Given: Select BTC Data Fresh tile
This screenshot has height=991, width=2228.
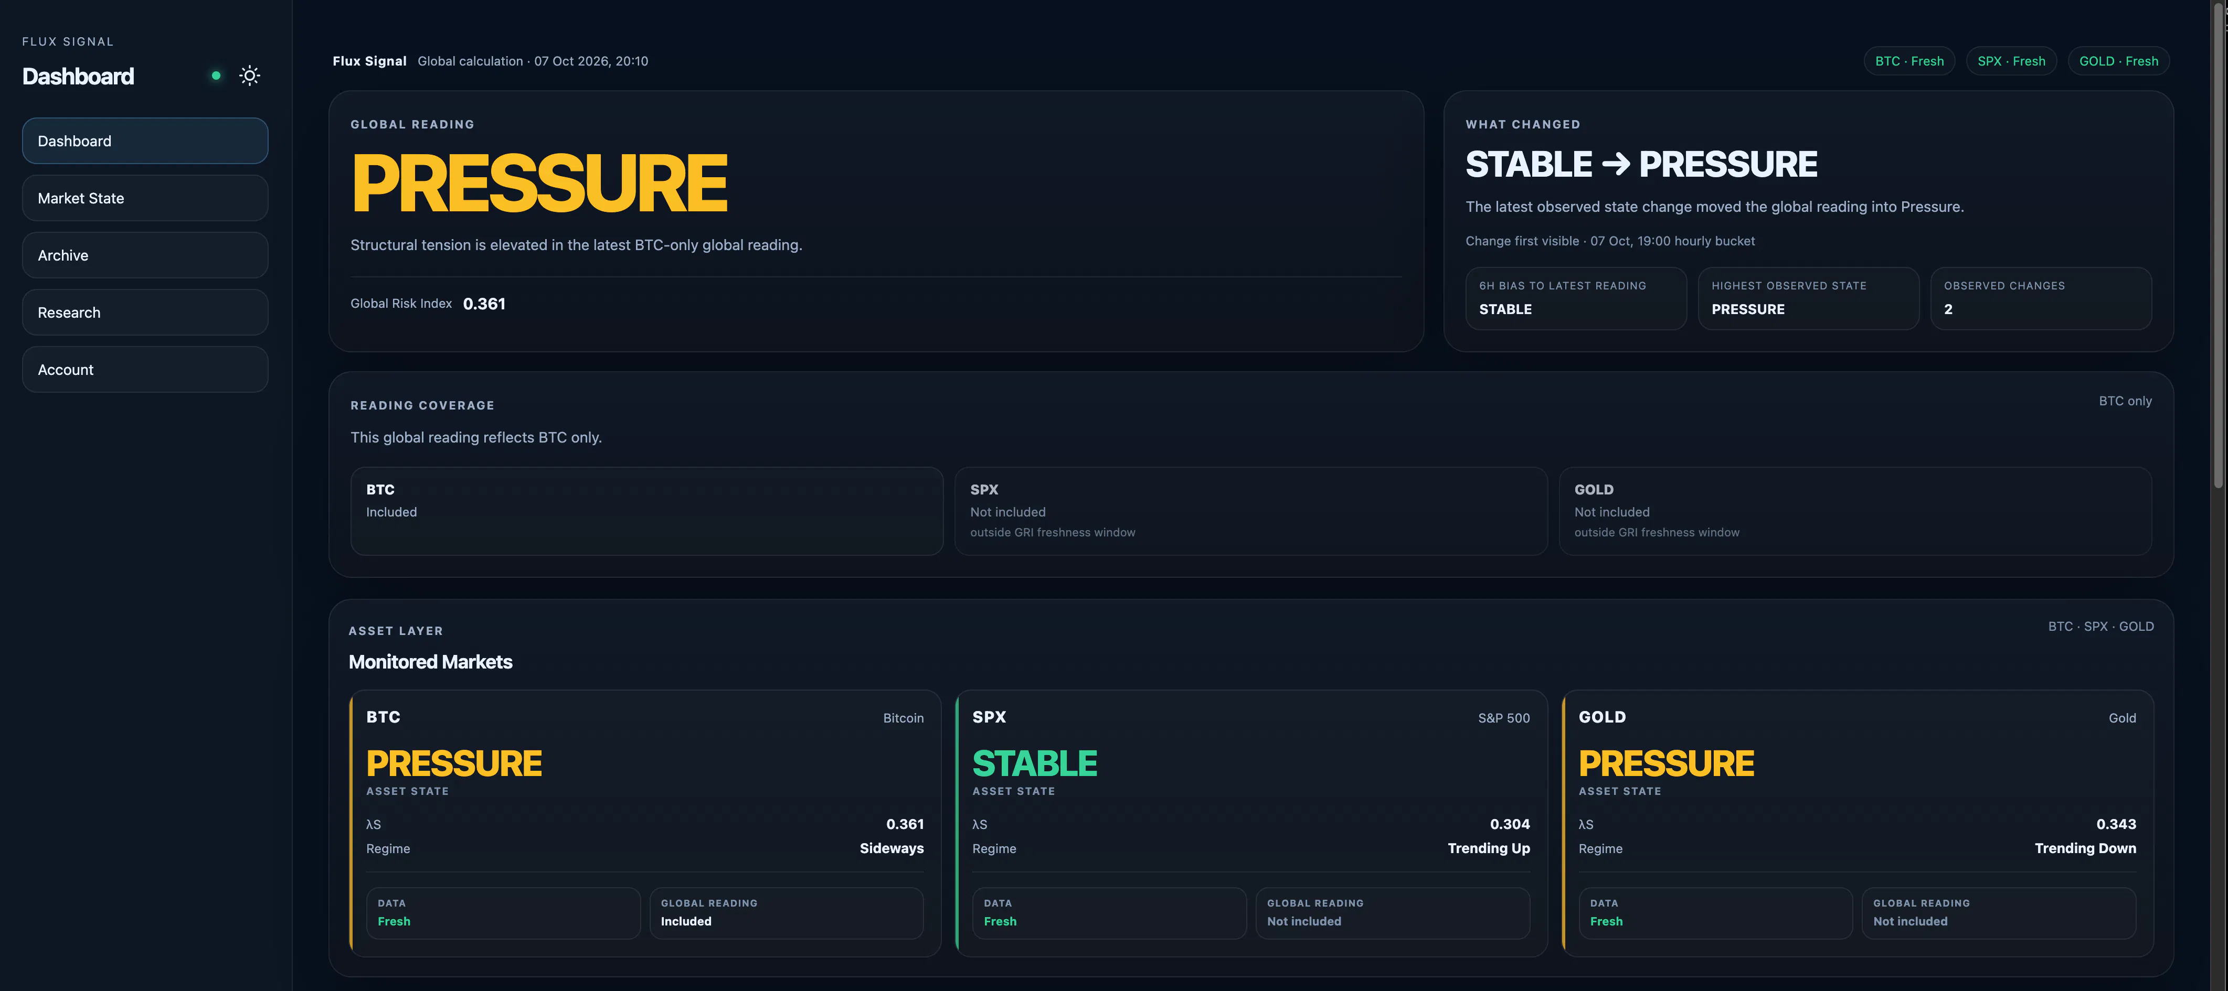Looking at the screenshot, I should pyautogui.click(x=503, y=913).
